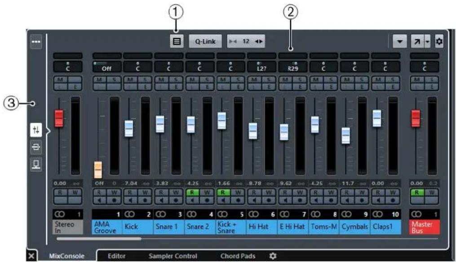The height and width of the screenshot is (262, 456).
Task: Record-enable the Snare 1 channel
Action: click(x=176, y=200)
